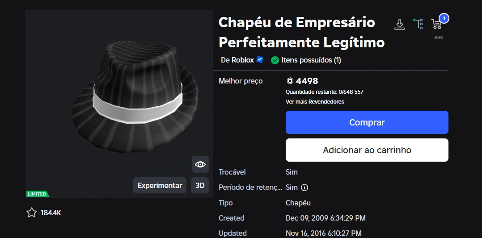The image size is (482, 238).
Task: Click the blue verified badge next to Roblox
Action: 260,59
